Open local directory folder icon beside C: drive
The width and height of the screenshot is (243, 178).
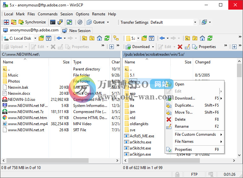41,38
